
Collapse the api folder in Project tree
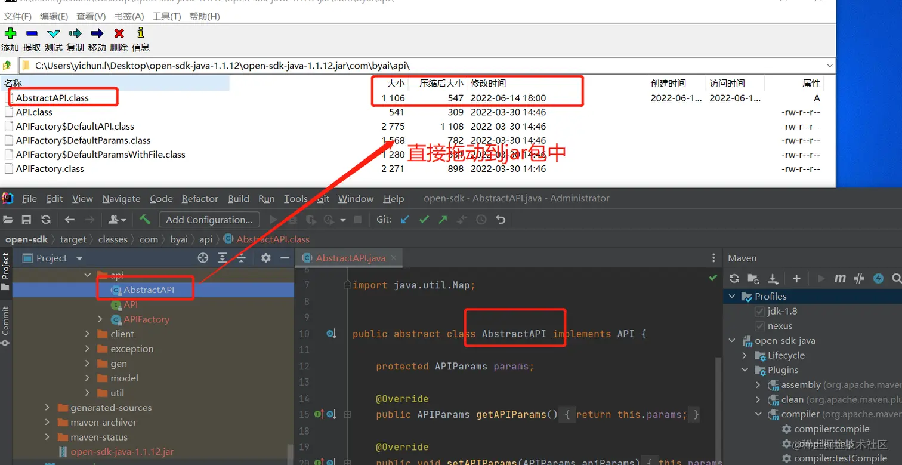click(x=88, y=275)
